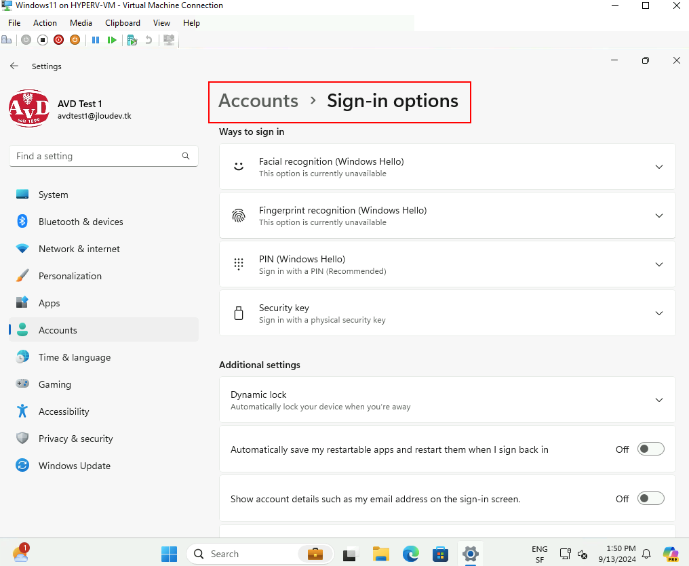Image resolution: width=689 pixels, height=566 pixels.
Task: Click the red Shut Down icon
Action: coord(58,40)
